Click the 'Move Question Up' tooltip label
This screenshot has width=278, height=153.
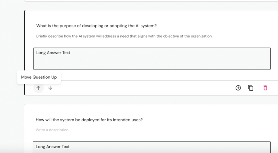point(39,77)
